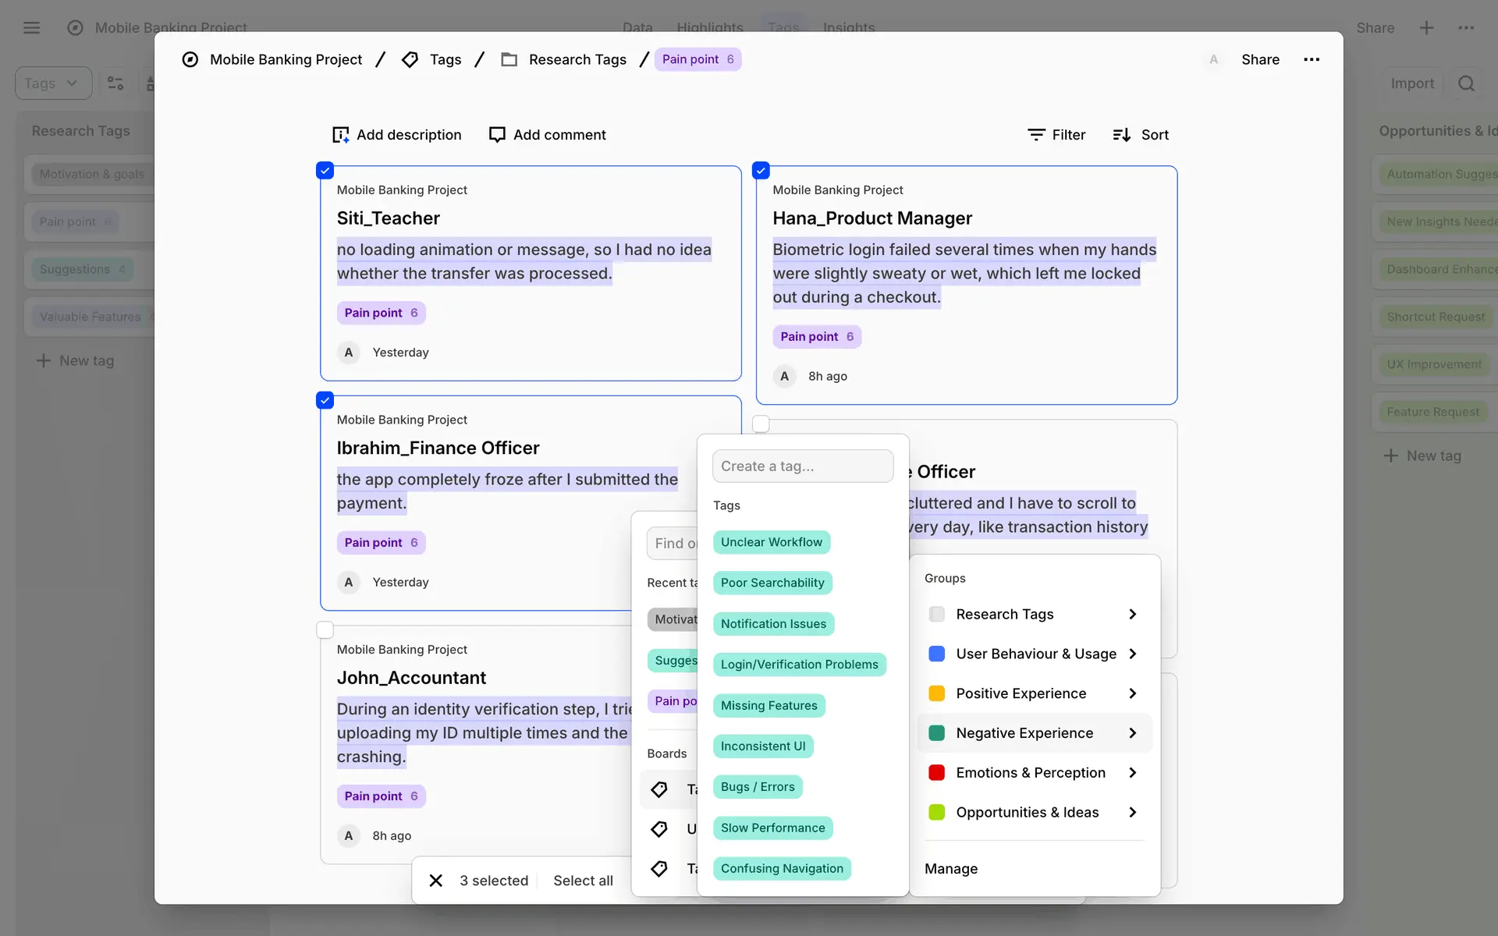Click the Create a tag input field

click(x=802, y=466)
